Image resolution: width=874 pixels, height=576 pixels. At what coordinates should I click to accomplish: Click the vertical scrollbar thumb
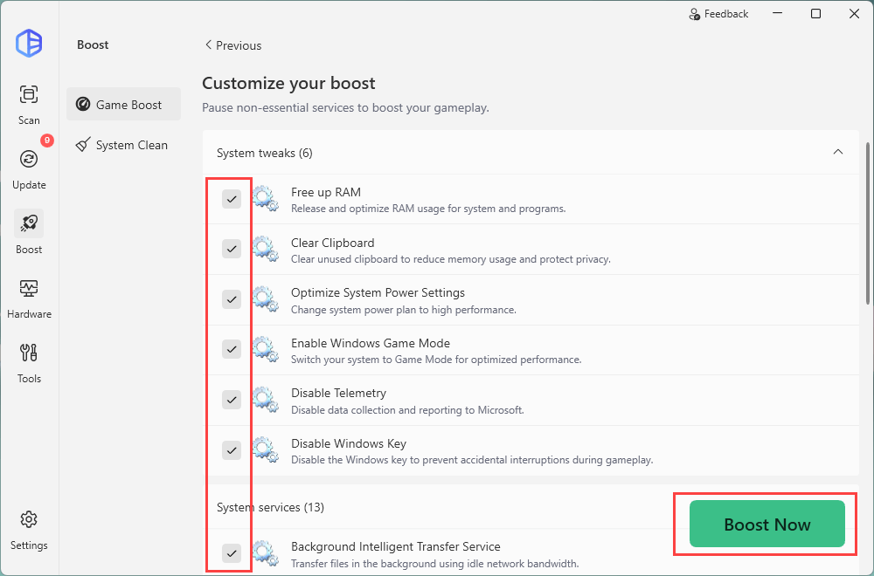coord(867,223)
